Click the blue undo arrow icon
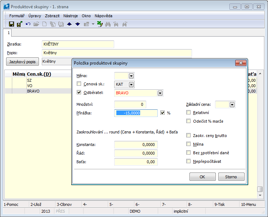Image resolution: width=268 pixels, height=217 pixels. click(x=28, y=24)
